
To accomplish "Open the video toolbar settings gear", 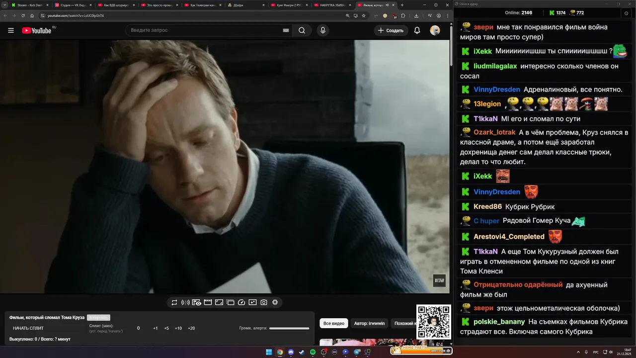I will [x=275, y=302].
